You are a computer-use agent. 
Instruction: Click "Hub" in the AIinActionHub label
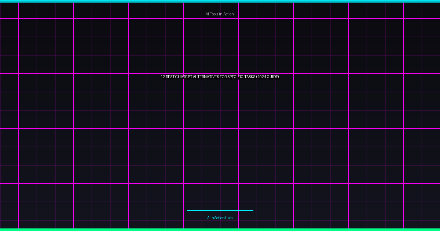pyautogui.click(x=229, y=218)
